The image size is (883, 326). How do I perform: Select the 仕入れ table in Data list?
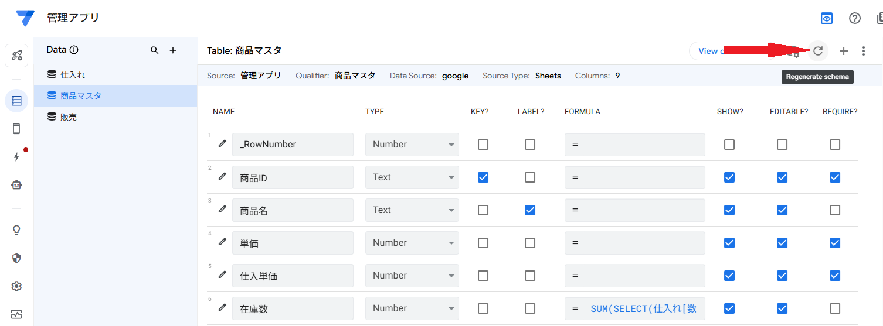coord(73,75)
